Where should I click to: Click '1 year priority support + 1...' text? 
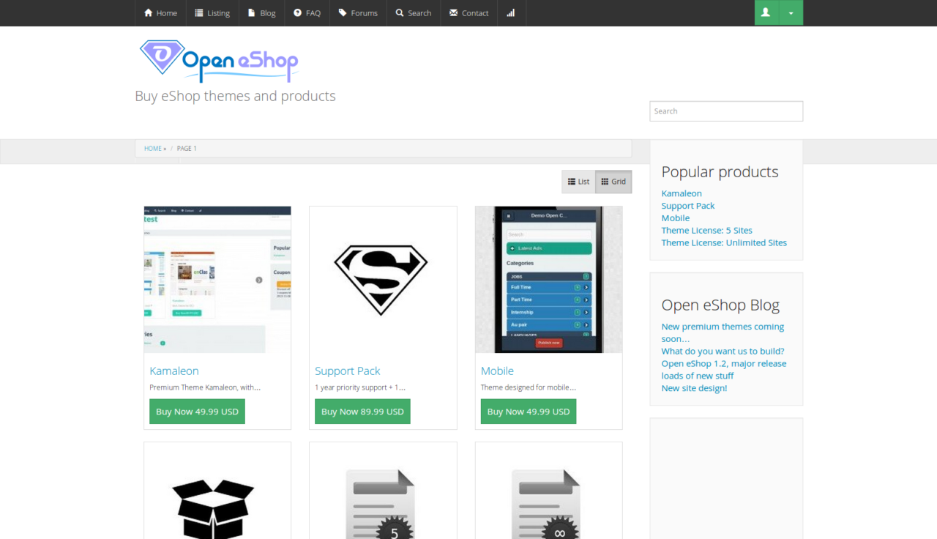[x=360, y=387]
